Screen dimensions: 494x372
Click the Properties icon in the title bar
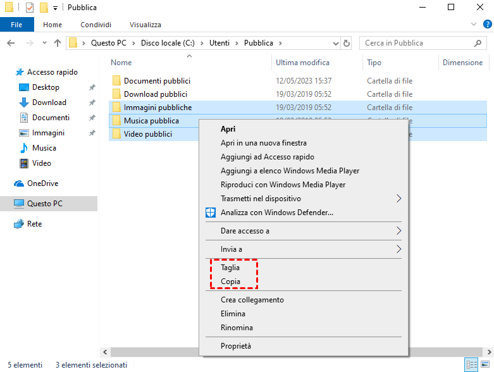tap(29, 8)
